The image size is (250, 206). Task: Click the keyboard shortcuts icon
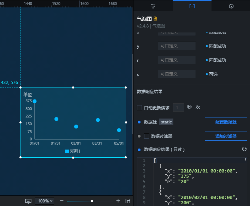[28, 201]
